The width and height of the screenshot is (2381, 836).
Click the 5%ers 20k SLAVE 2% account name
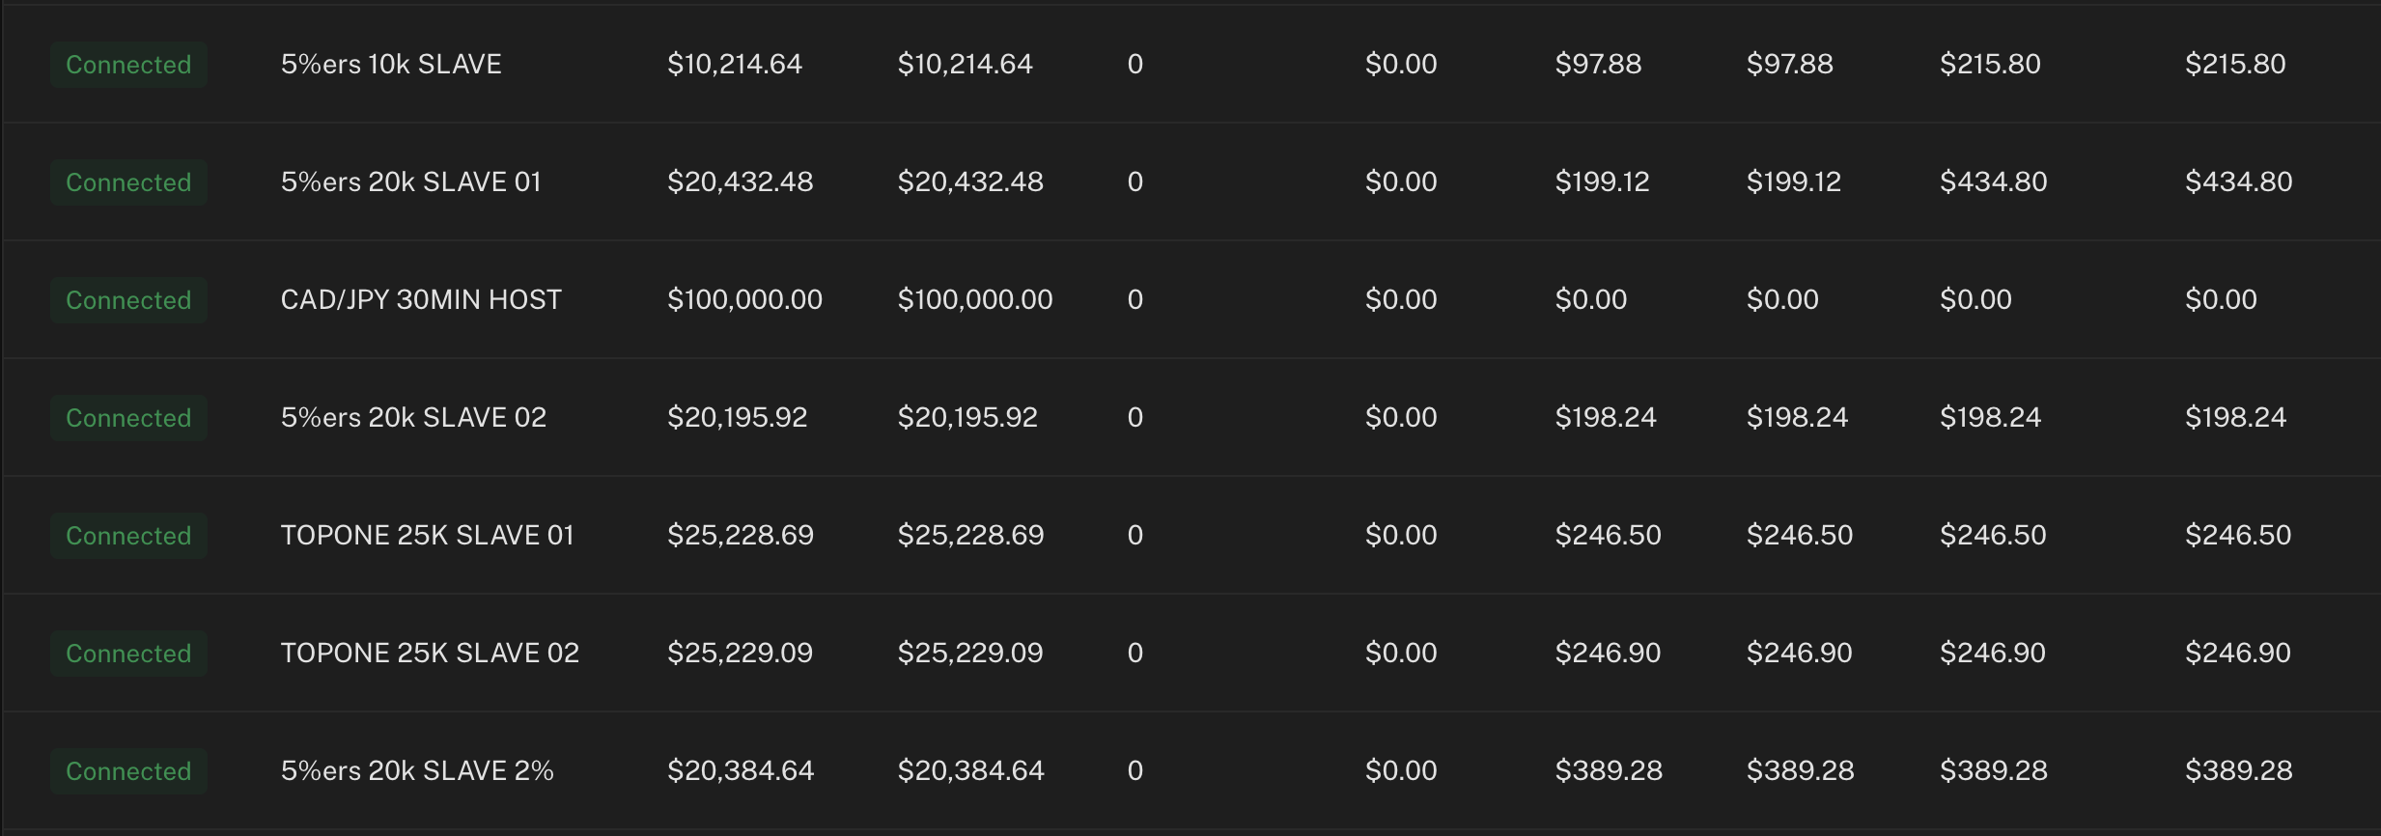(x=416, y=770)
